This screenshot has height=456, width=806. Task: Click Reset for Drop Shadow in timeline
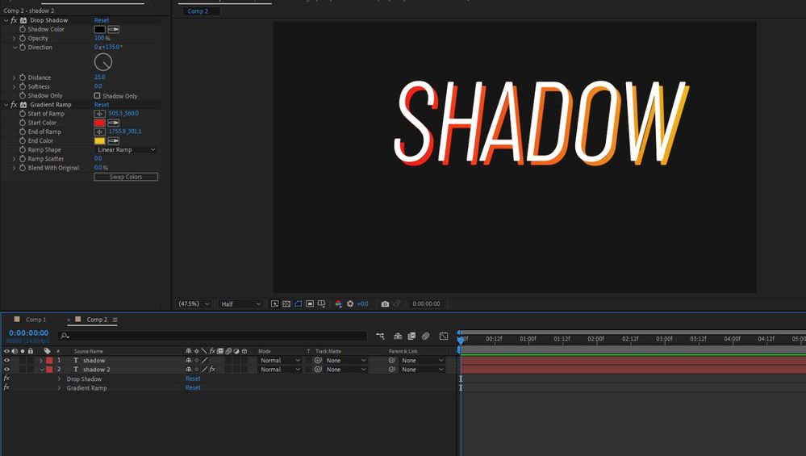point(193,379)
